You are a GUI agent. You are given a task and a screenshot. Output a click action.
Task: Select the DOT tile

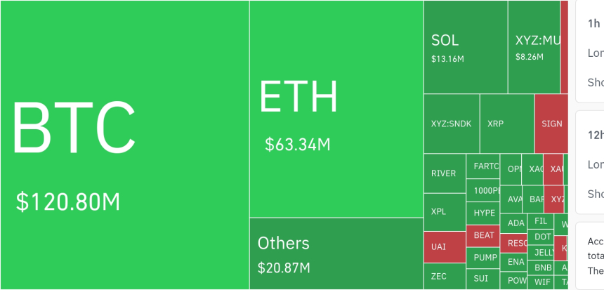541,237
